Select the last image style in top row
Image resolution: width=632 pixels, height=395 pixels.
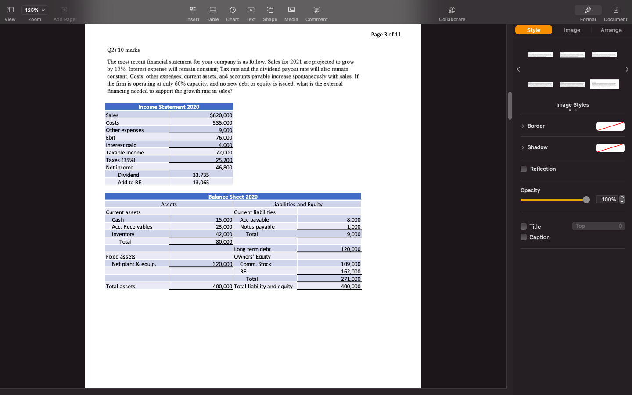click(604, 54)
